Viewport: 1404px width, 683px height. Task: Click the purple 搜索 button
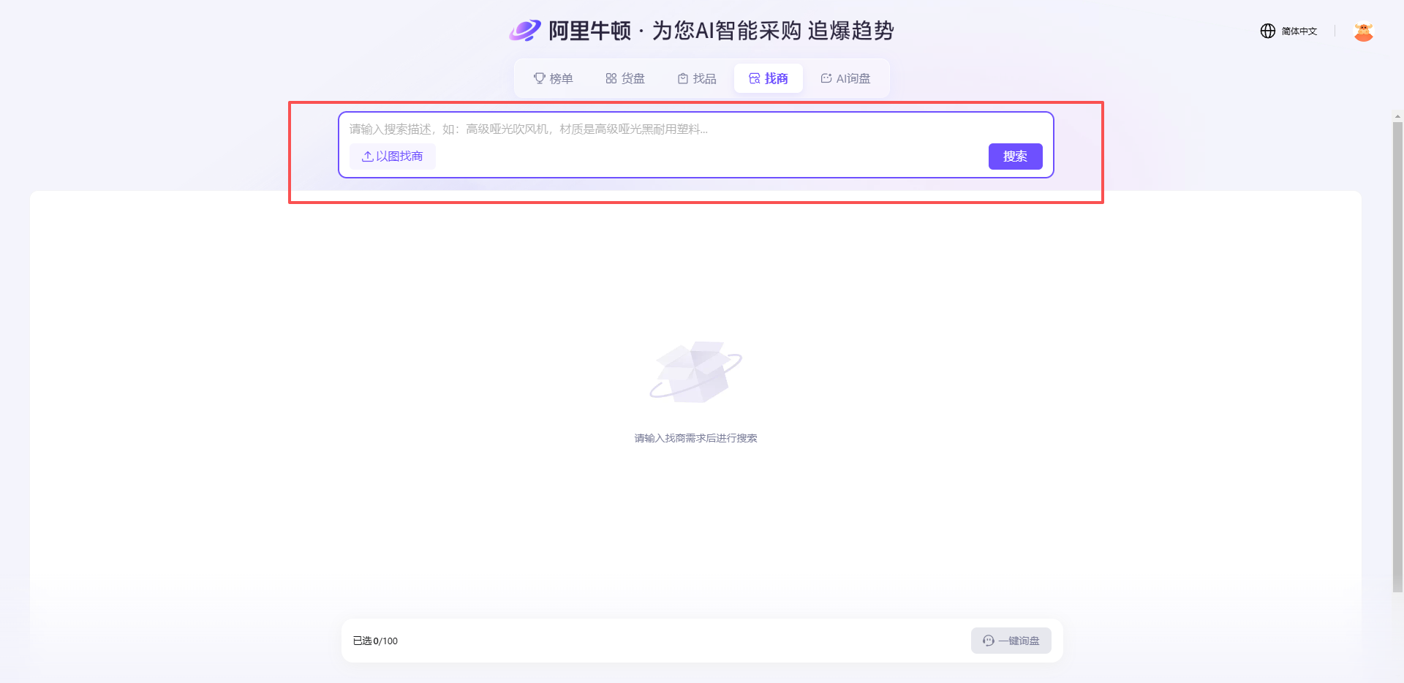(1015, 156)
